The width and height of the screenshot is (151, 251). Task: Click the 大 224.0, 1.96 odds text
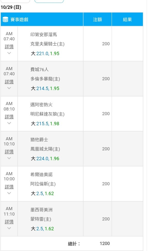click(x=45, y=158)
